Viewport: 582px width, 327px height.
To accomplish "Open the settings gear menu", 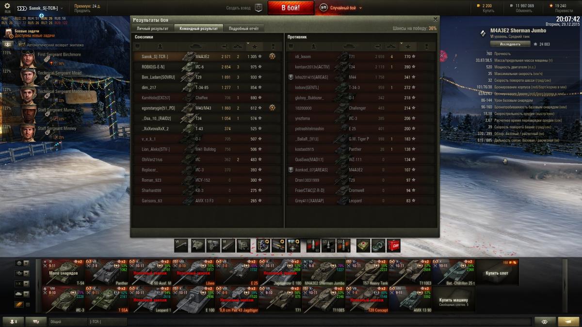I will (x=7, y=6).
